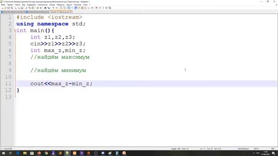Open Find with the binoculars icon
The width and height of the screenshot is (278, 156).
click(x=45, y=8)
